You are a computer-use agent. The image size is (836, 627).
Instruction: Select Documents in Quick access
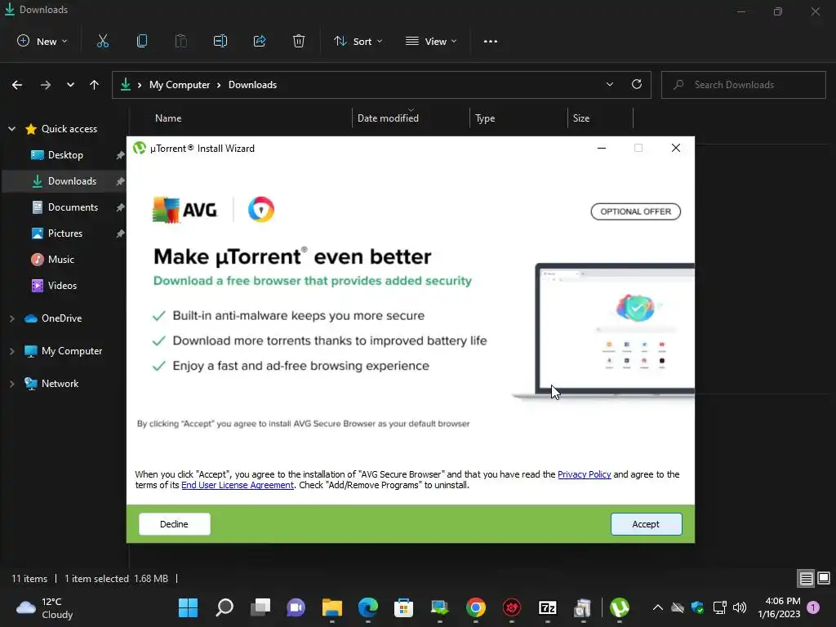(65, 207)
